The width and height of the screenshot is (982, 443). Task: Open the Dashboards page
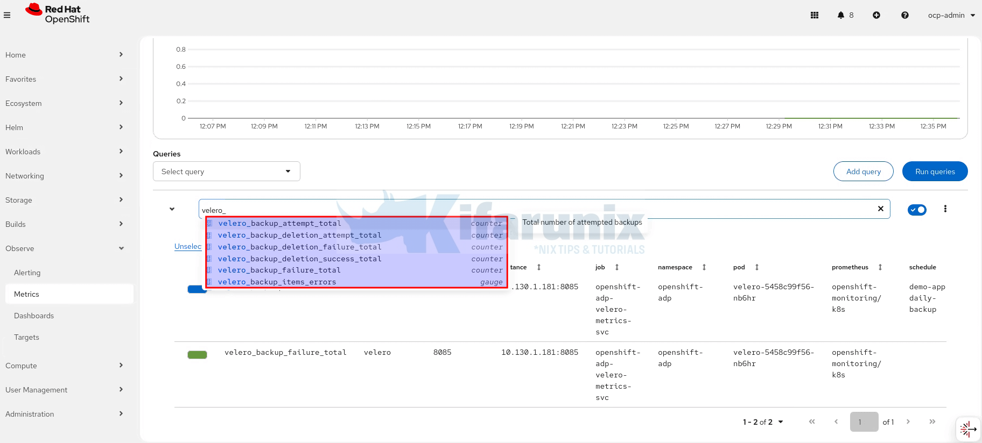pos(34,316)
